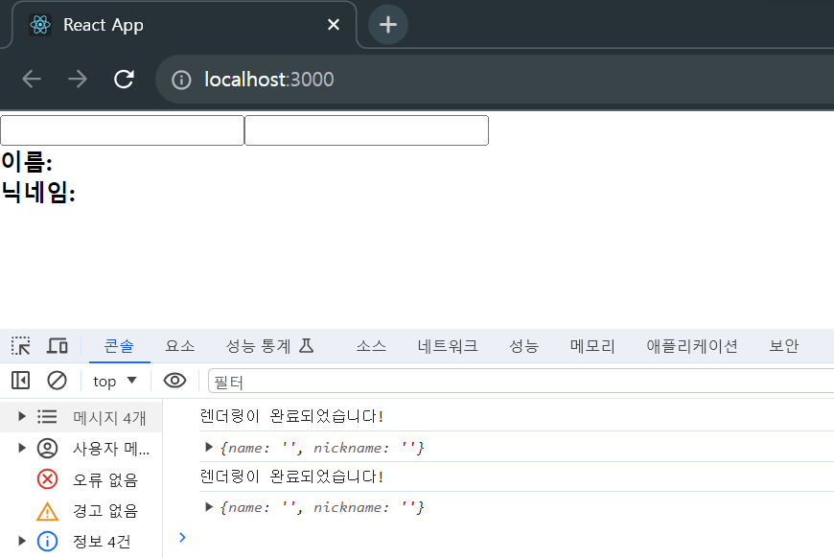Click the user icon beside 사용자 메시지
834x558 pixels.
coord(47,448)
